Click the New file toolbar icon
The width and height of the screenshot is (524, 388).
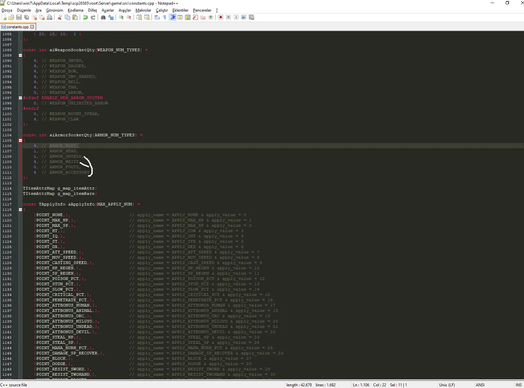(x=4, y=17)
